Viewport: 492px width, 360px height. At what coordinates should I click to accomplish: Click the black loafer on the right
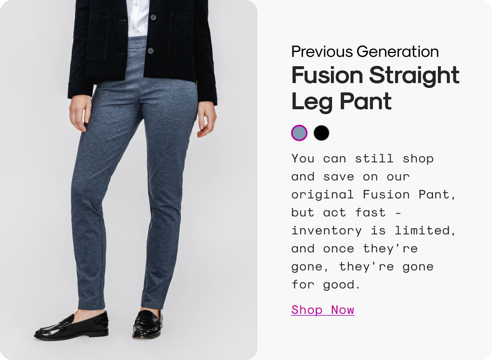[148, 324]
